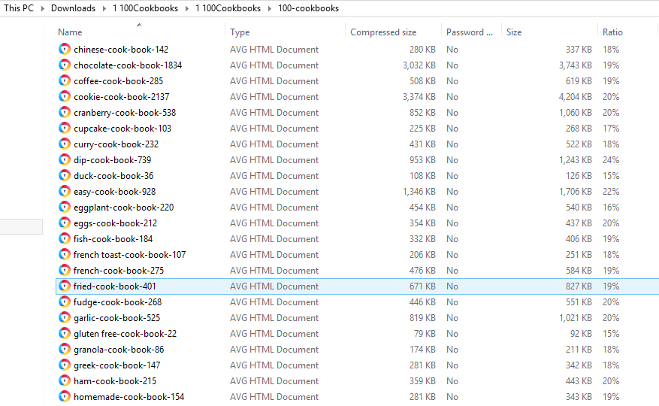The image size is (659, 406).
Task: Click the french-cook-book-275 file icon
Action: 65,270
